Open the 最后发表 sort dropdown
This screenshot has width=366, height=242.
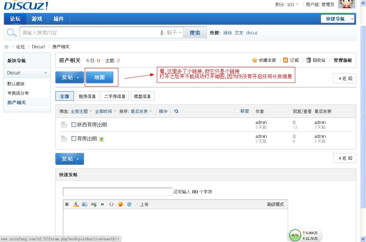click(141, 111)
